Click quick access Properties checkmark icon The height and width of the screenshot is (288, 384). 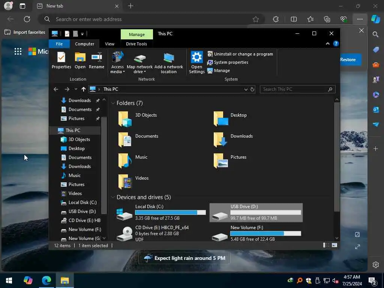67,34
